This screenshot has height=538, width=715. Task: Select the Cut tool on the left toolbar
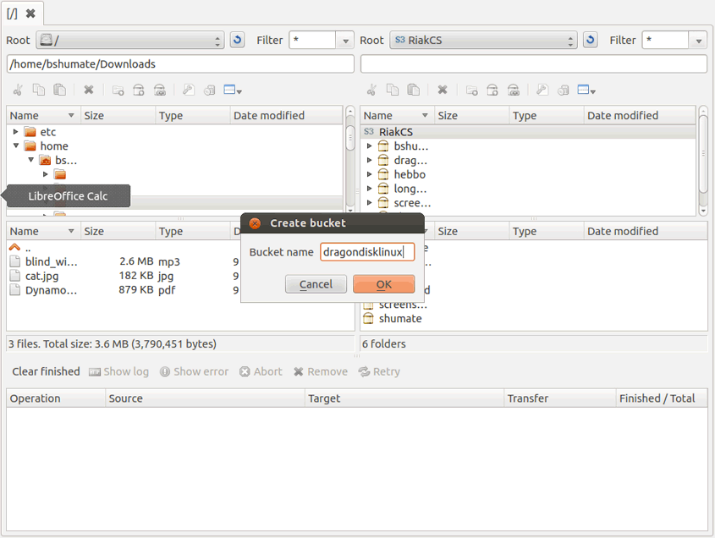tap(17, 90)
